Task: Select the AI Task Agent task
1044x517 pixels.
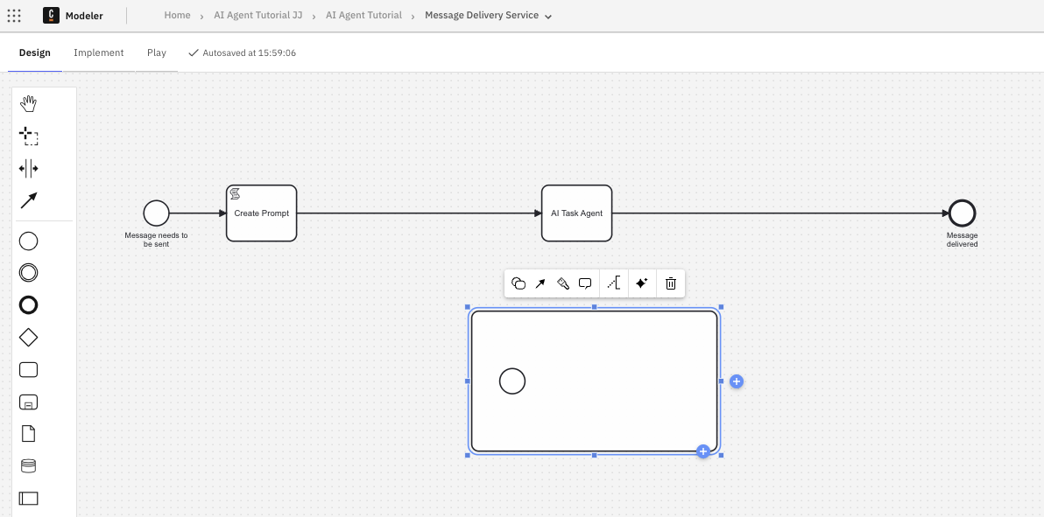Action: click(x=576, y=213)
